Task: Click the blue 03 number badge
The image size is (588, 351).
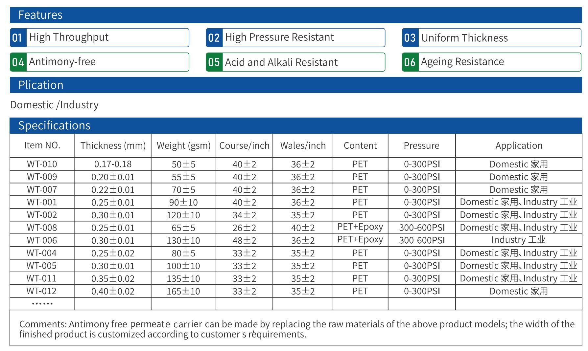Action: pos(410,38)
